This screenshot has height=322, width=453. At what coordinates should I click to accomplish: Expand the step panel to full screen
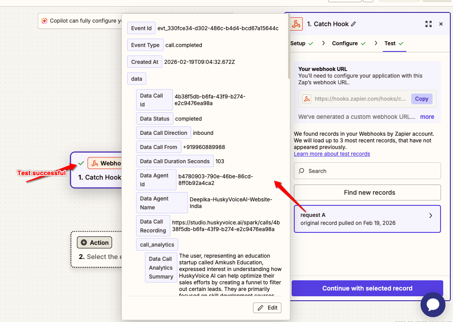coord(429,24)
